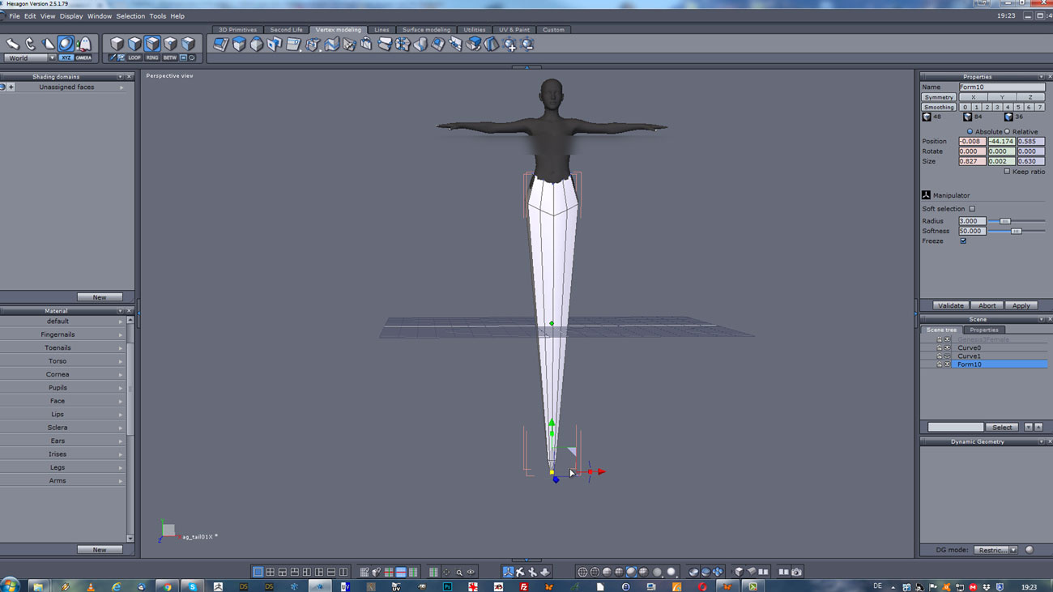Screen dimensions: 1053x592
Task: Enable the Keep ratio checkbox
Action: pos(1007,172)
